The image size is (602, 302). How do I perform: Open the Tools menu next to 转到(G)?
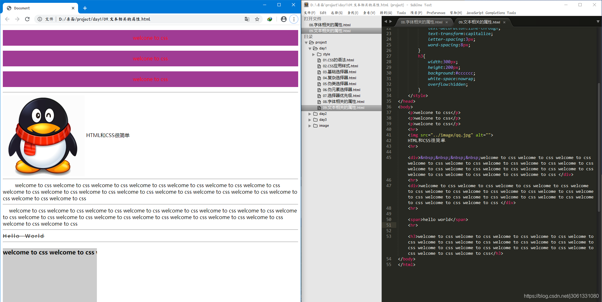click(x=401, y=13)
